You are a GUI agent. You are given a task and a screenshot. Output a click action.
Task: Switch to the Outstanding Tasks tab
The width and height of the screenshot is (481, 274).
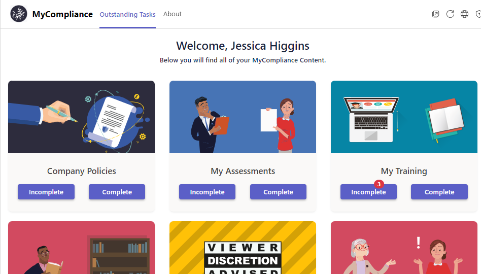pyautogui.click(x=128, y=14)
